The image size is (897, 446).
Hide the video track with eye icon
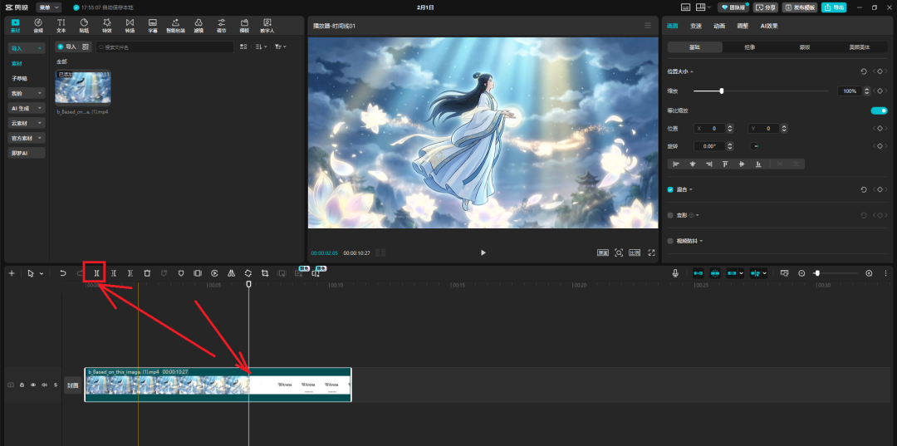point(33,385)
